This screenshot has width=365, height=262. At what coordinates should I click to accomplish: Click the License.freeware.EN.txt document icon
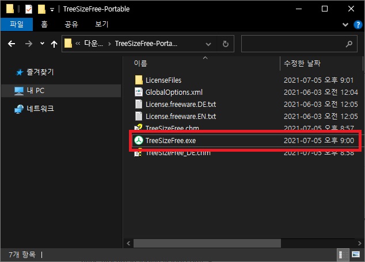tap(139, 116)
